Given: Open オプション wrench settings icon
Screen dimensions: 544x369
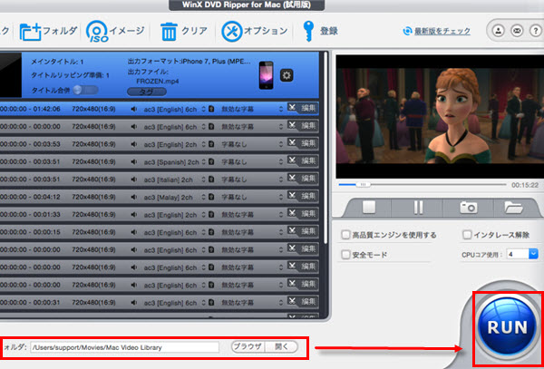Looking at the screenshot, I should tap(232, 32).
